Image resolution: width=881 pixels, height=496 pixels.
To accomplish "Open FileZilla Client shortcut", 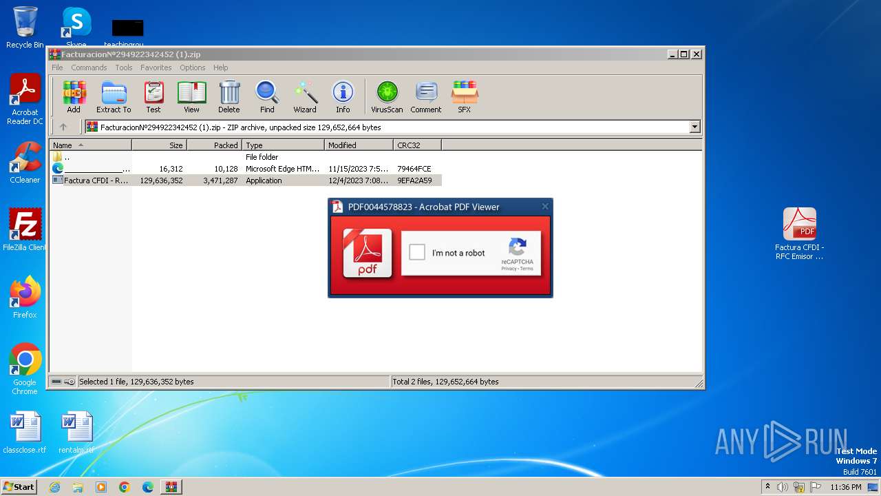I will pyautogui.click(x=25, y=230).
